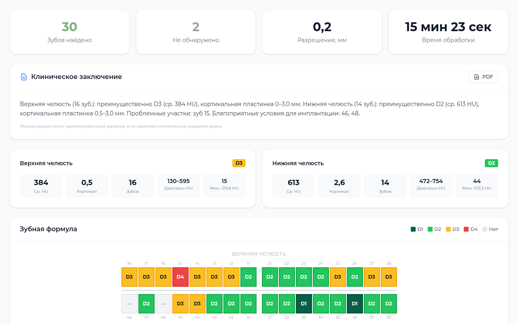Click missing tooth 48 gray cell

(129, 304)
